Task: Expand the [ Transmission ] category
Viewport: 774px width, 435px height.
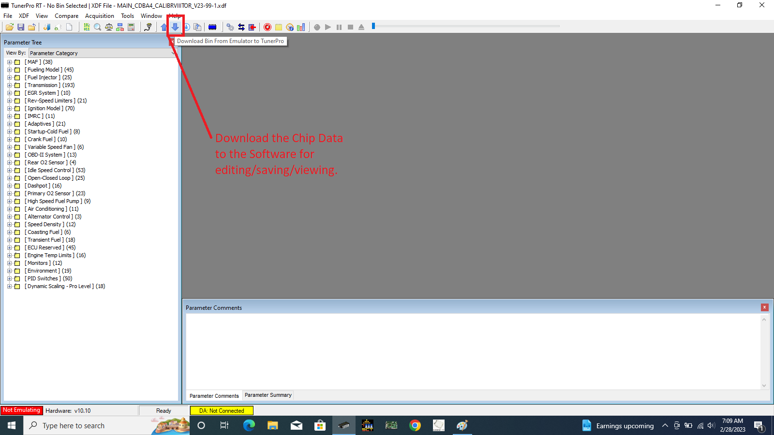Action: pyautogui.click(x=9, y=85)
